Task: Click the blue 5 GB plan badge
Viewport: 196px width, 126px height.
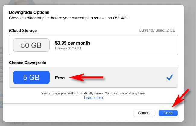Action: tap(31, 77)
